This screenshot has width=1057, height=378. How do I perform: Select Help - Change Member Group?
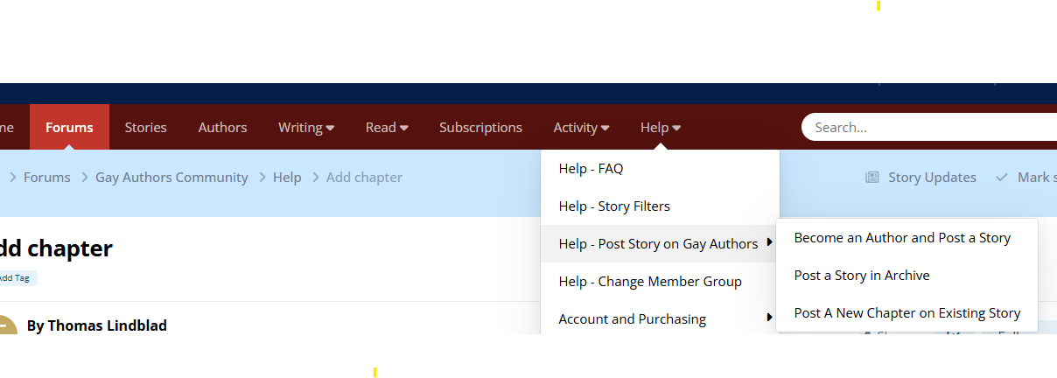point(650,282)
